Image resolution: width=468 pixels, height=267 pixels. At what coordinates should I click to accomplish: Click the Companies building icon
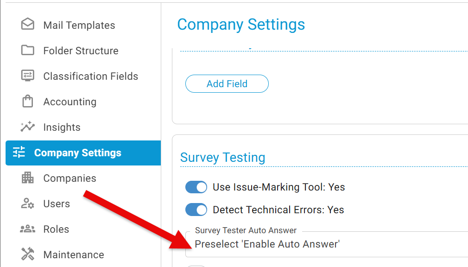pos(28,178)
